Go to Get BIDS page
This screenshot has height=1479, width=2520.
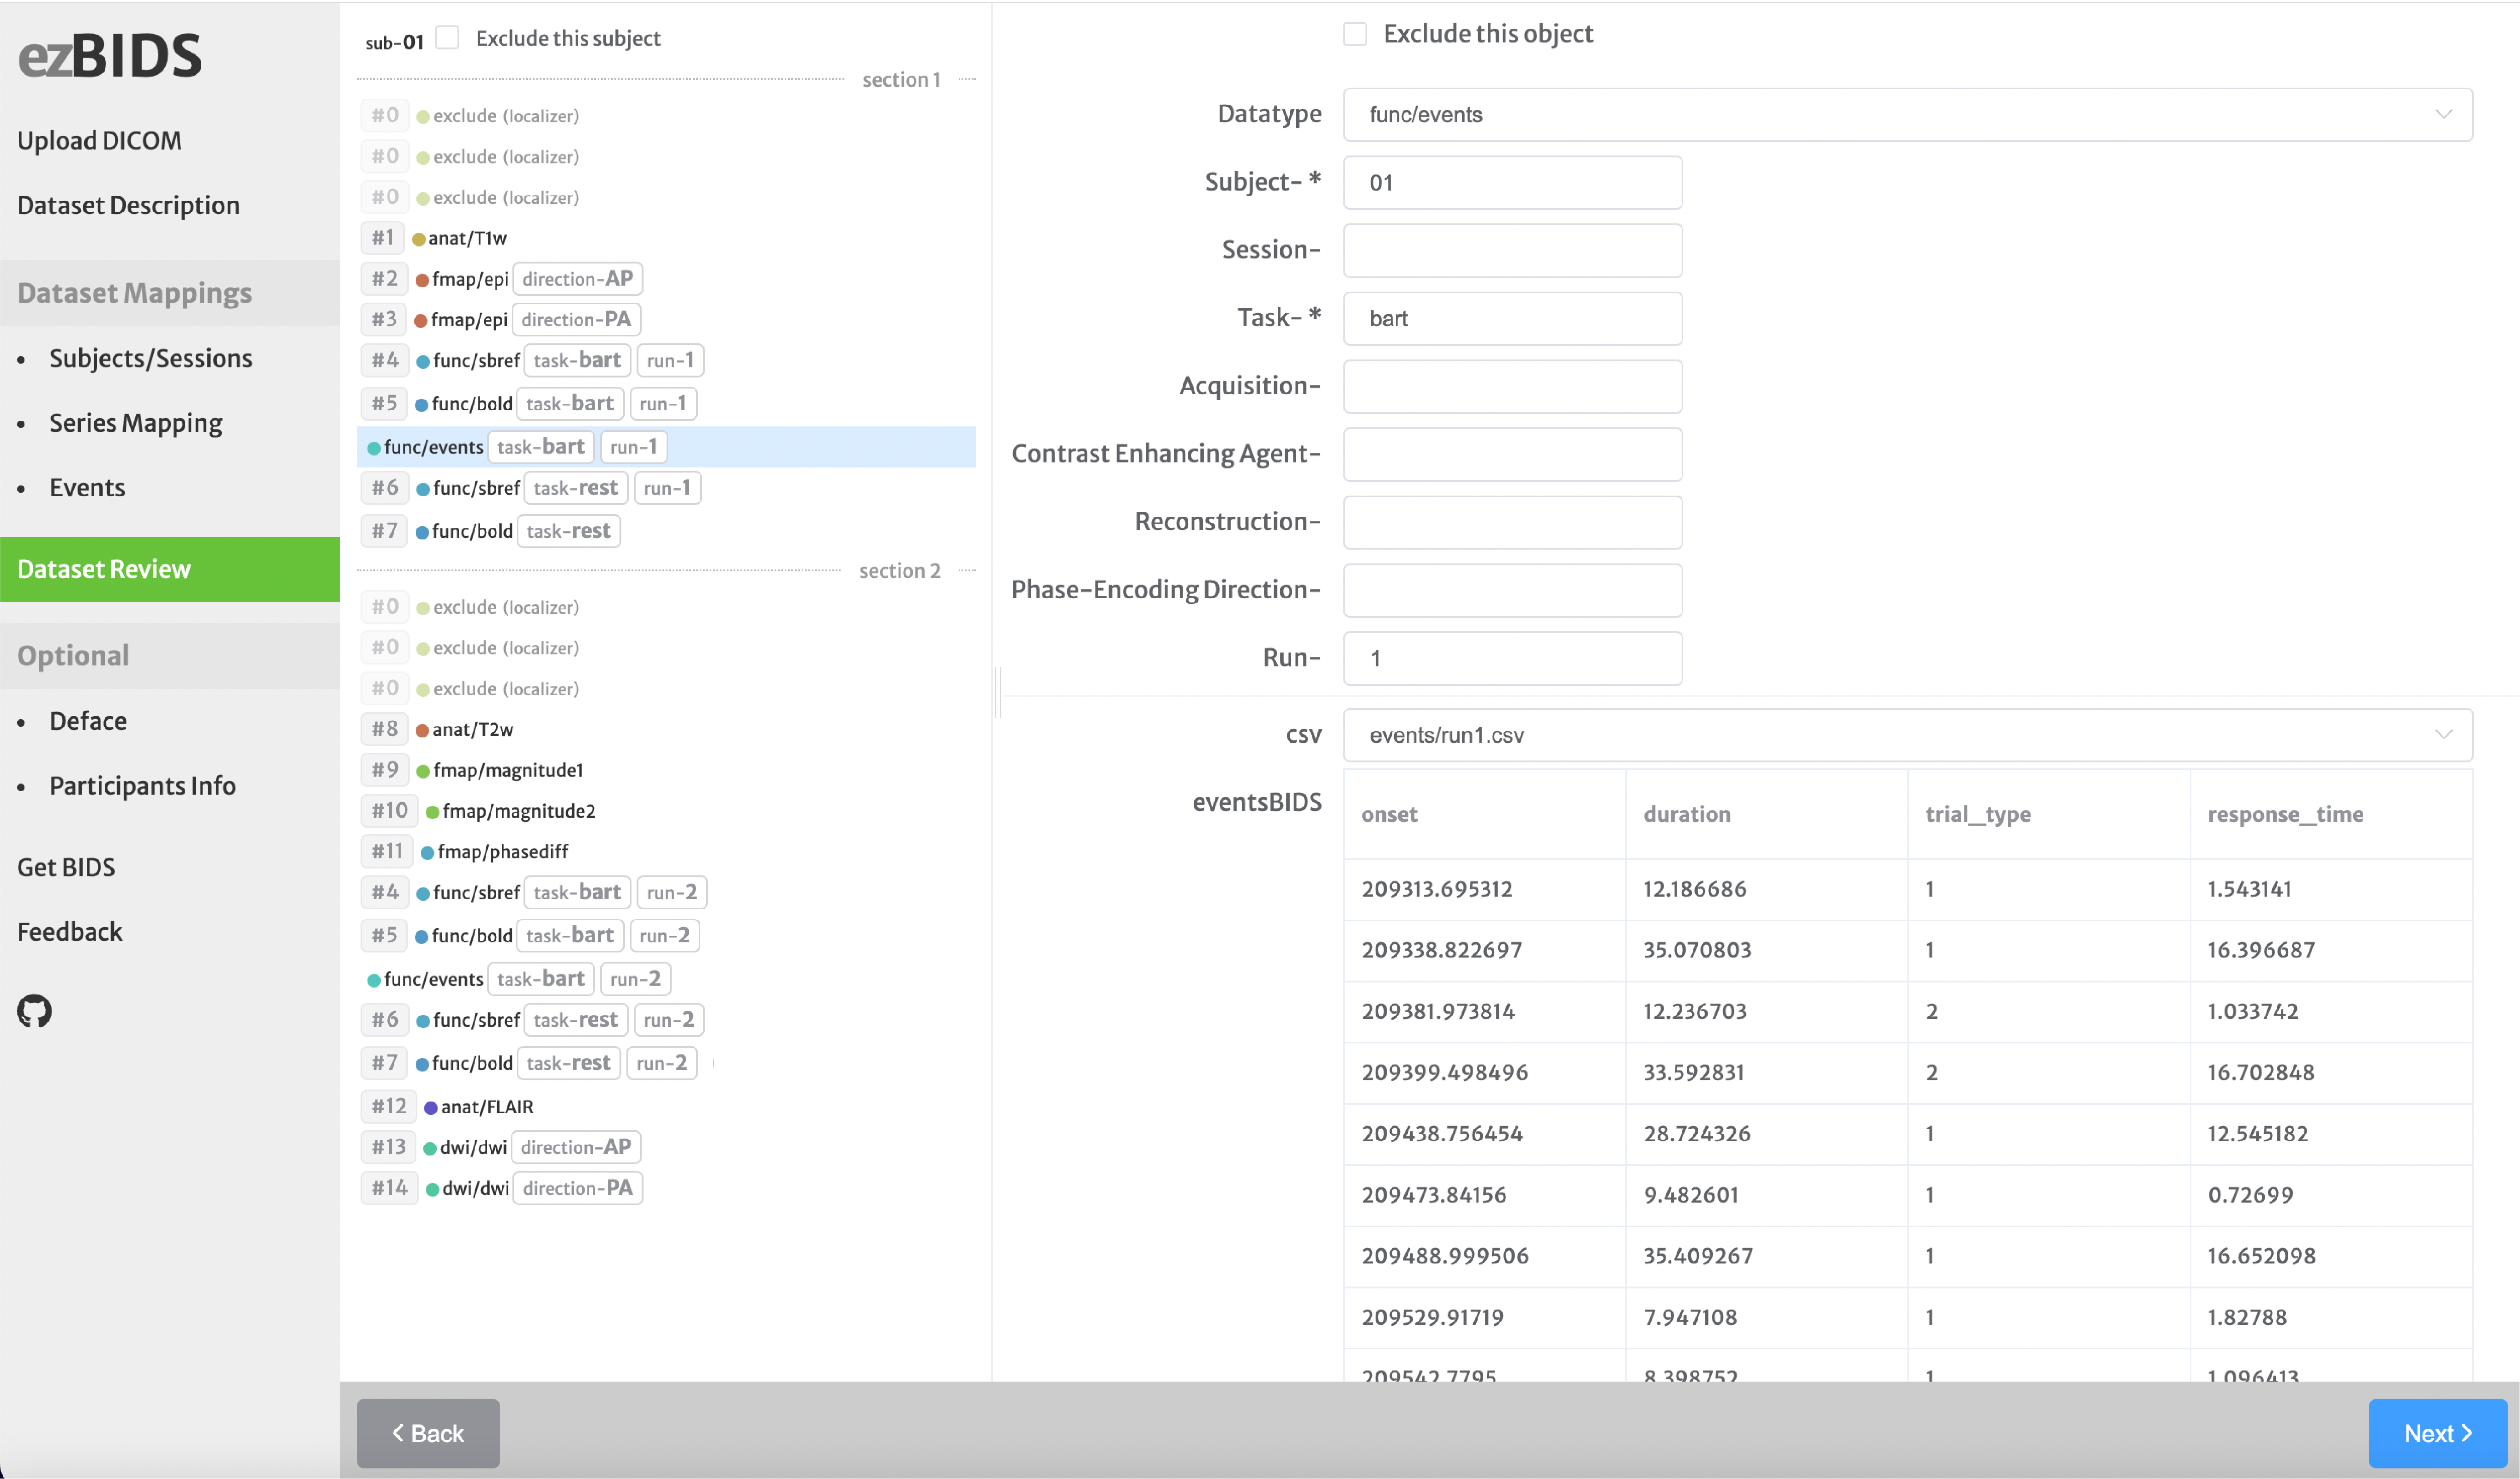pyautogui.click(x=66, y=867)
